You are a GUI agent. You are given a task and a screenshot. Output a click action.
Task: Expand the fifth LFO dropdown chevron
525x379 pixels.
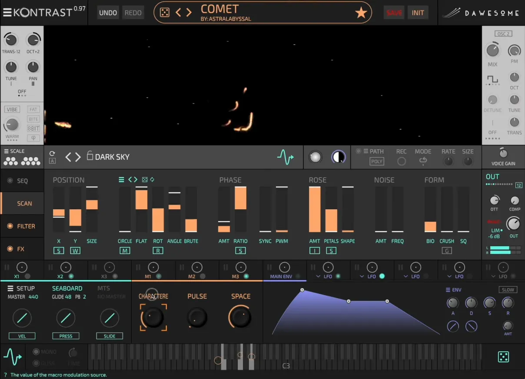coord(494,277)
